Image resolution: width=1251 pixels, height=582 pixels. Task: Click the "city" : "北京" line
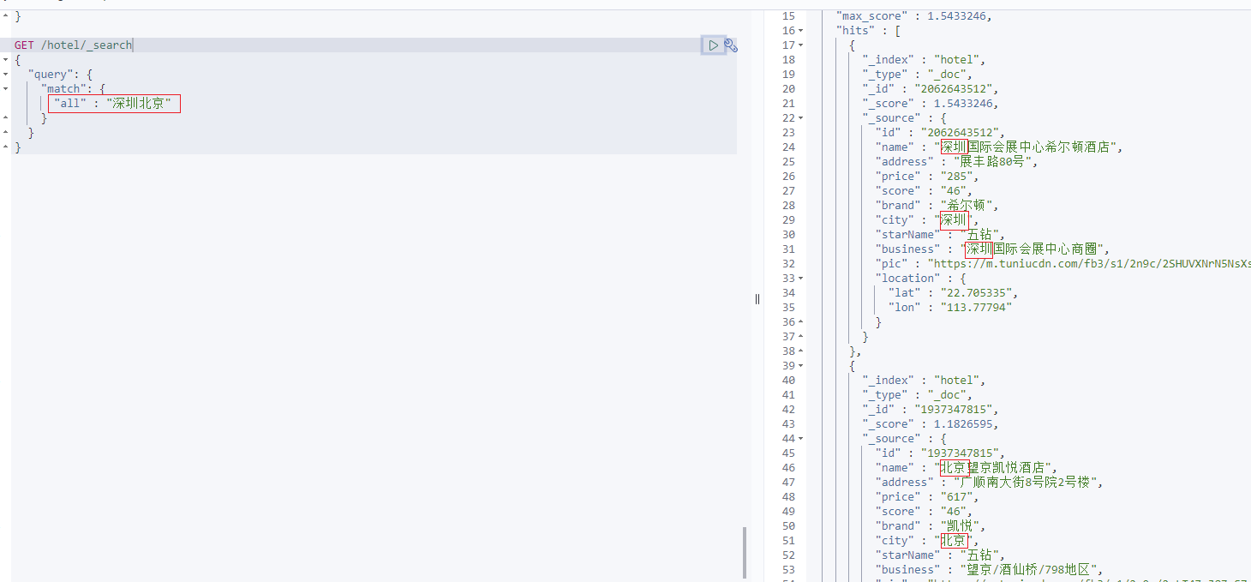coord(925,541)
